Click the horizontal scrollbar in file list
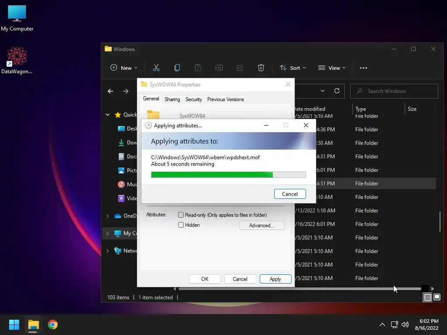The image size is (447, 335). pos(299,289)
